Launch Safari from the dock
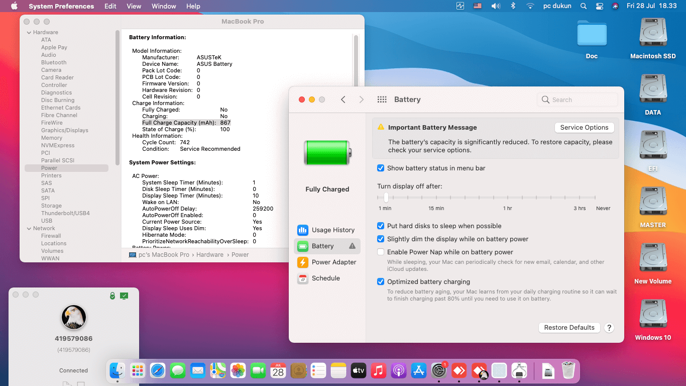The height and width of the screenshot is (386, 686). click(x=158, y=371)
